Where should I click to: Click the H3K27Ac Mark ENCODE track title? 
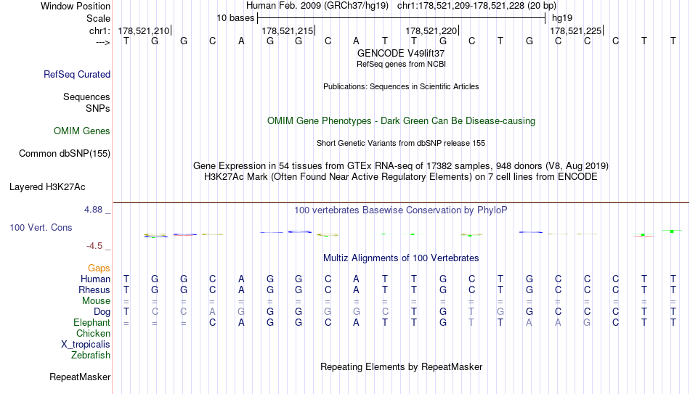pyautogui.click(x=401, y=177)
